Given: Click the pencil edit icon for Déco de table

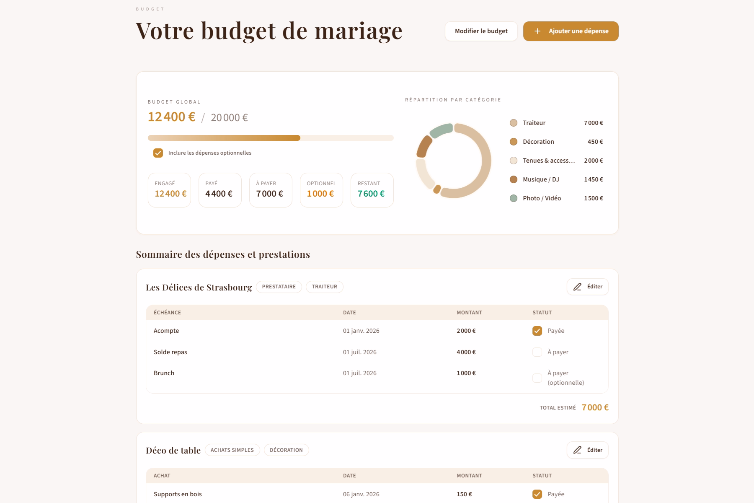Looking at the screenshot, I should pos(577,450).
